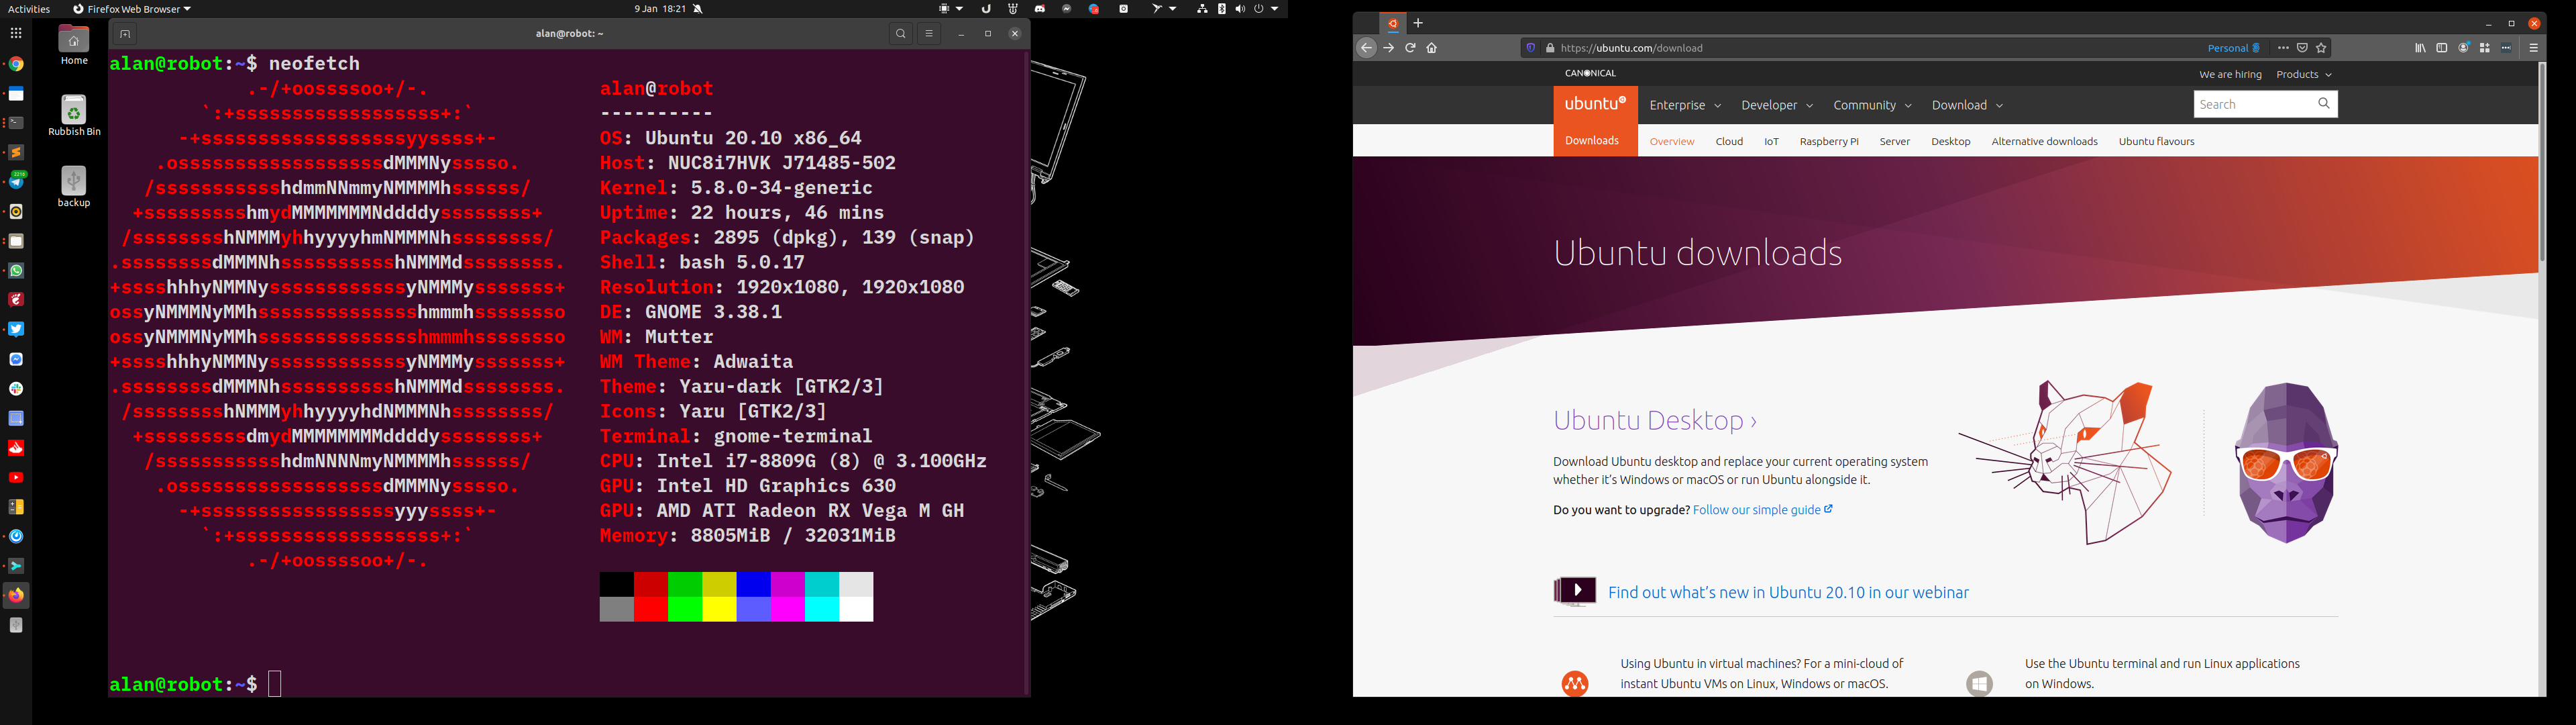2576x725 pixels.
Task: Select the Server tab
Action: (1894, 142)
